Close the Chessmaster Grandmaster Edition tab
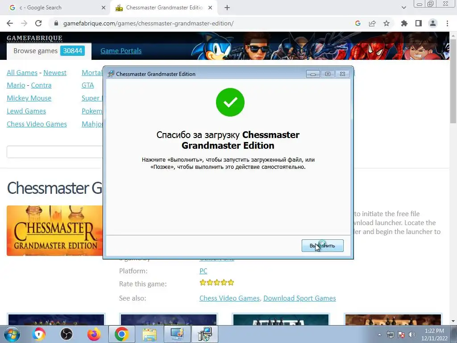 tap(210, 8)
